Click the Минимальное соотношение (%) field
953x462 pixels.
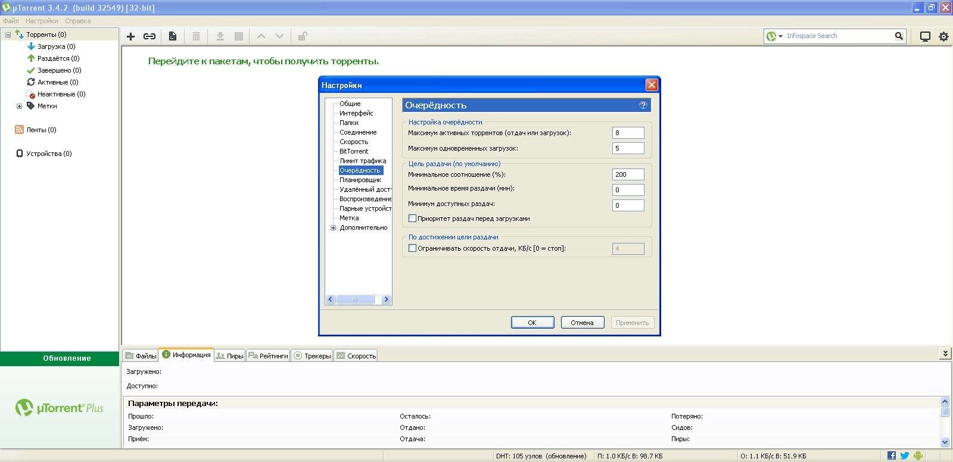[628, 174]
